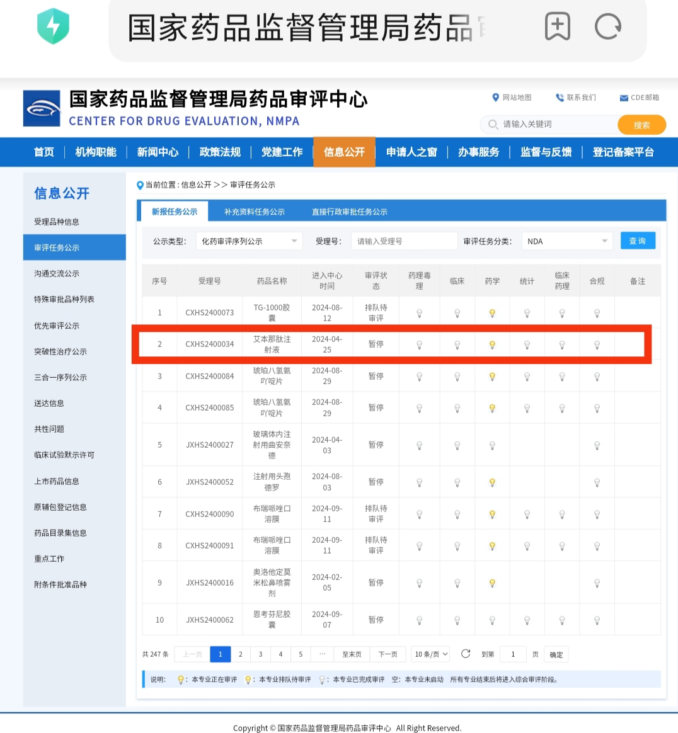Open the 10 条/页 page size dropdown

pos(430,654)
